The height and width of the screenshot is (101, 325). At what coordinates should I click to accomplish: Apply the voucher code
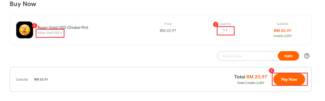coord(288,56)
